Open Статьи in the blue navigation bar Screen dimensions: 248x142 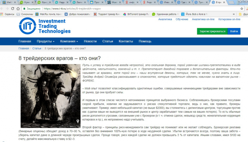[x=108, y=41]
